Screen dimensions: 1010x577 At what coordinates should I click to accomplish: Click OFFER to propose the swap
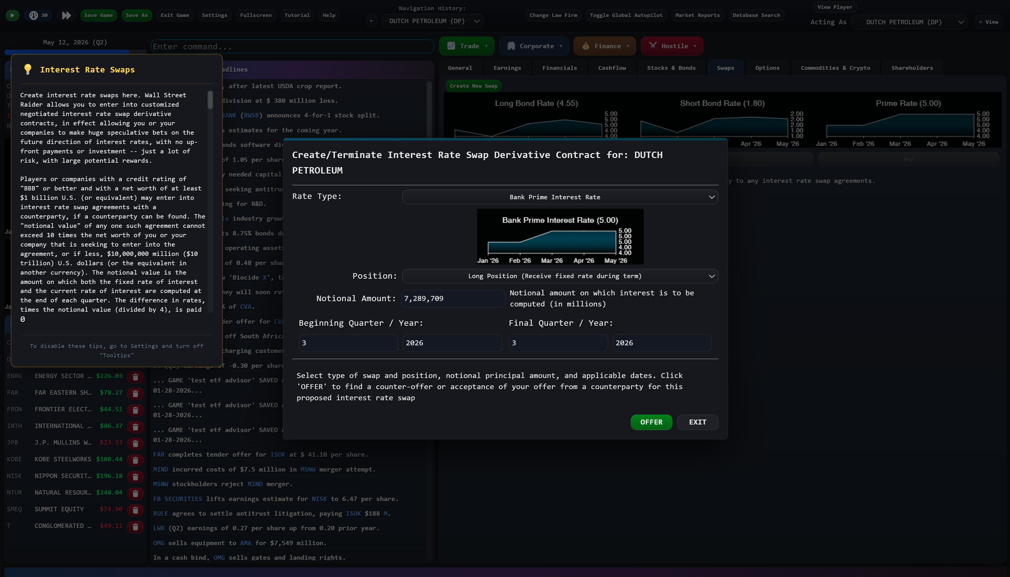click(x=652, y=422)
